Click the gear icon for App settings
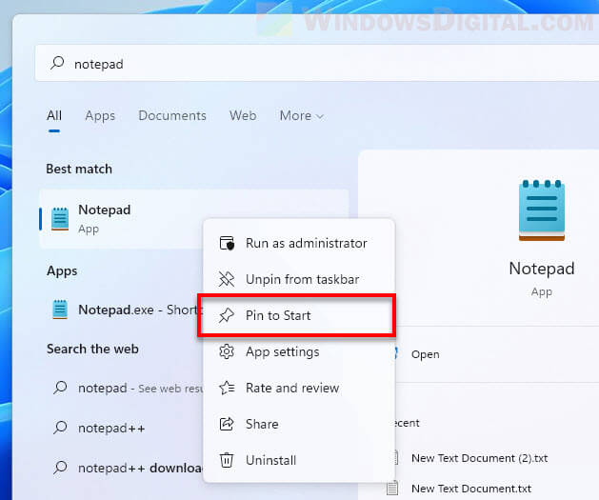The image size is (599, 500). point(227,351)
